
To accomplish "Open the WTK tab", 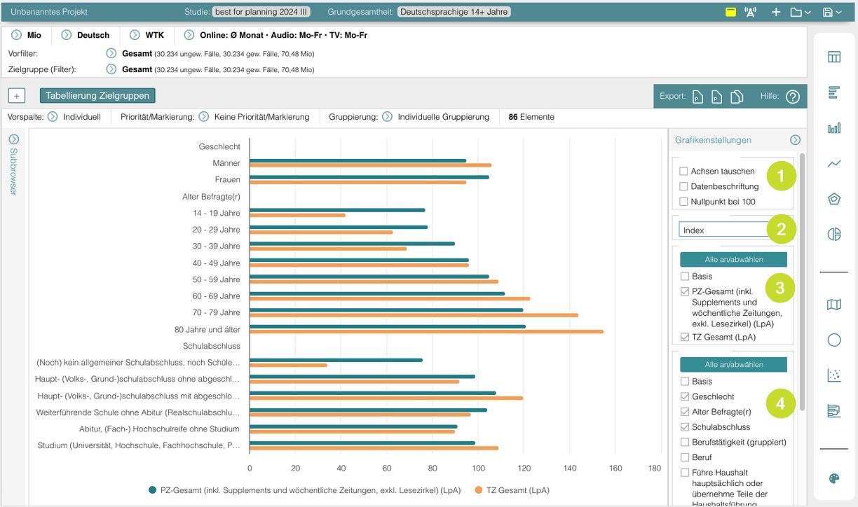I will (147, 35).
